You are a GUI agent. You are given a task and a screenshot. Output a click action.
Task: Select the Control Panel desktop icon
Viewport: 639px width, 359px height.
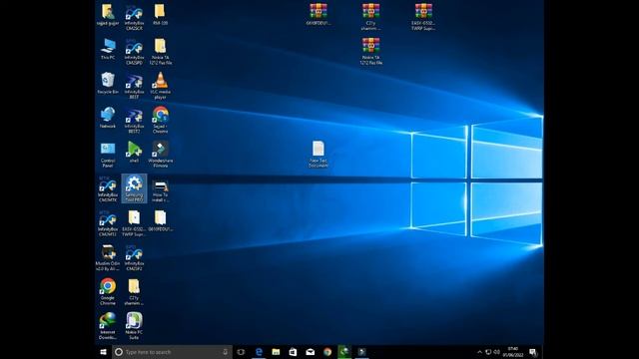click(108, 155)
